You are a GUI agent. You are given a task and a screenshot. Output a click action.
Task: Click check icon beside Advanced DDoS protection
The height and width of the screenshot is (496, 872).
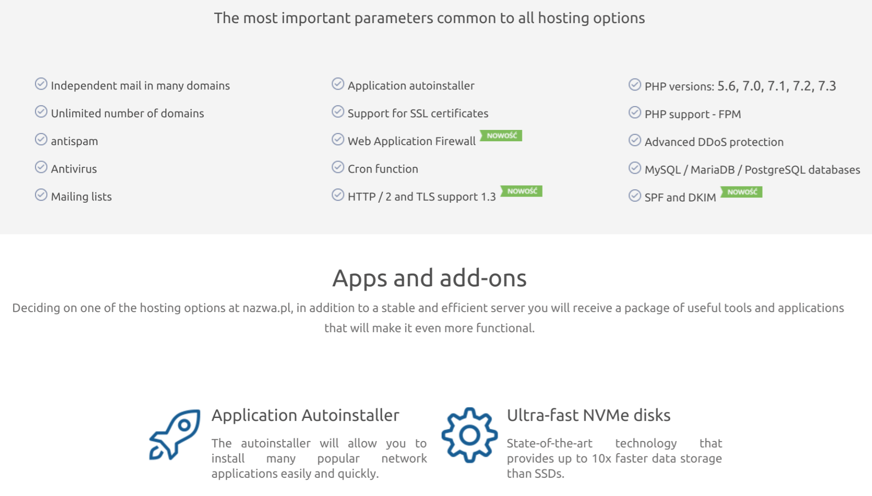[x=635, y=140]
